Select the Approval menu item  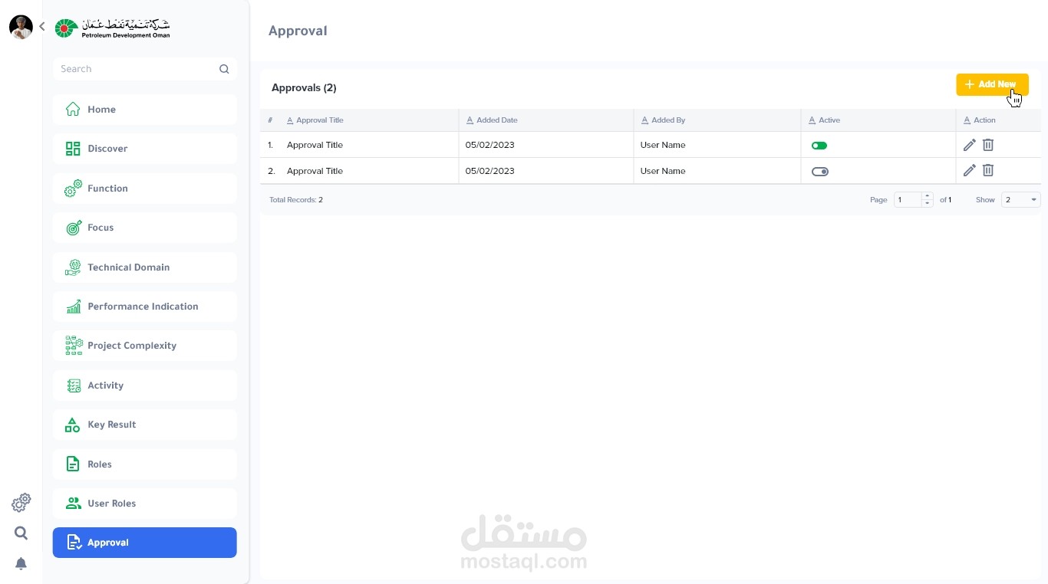pyautogui.click(x=145, y=543)
